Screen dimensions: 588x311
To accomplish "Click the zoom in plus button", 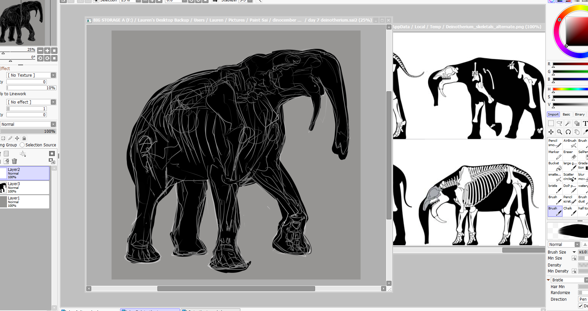I will click(47, 51).
